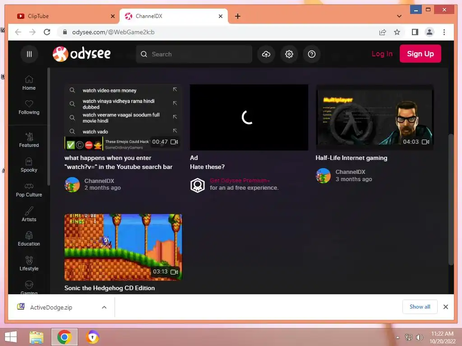The width and height of the screenshot is (462, 346).
Task: Open Artists category in sidebar
Action: 29,214
